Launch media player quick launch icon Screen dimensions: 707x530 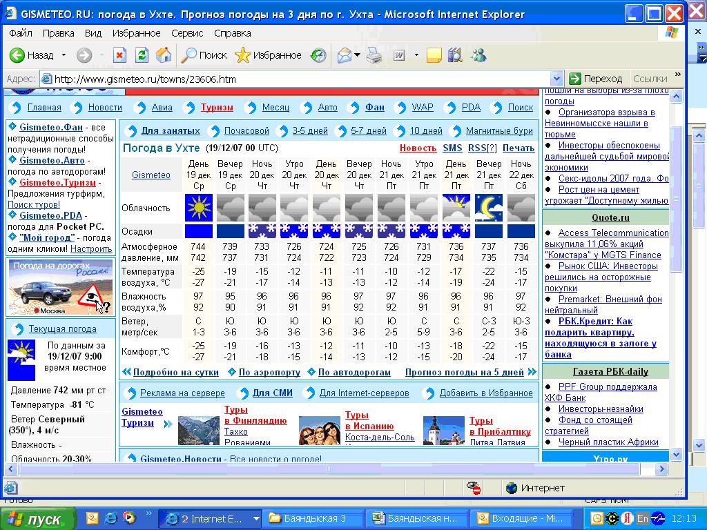(129, 518)
